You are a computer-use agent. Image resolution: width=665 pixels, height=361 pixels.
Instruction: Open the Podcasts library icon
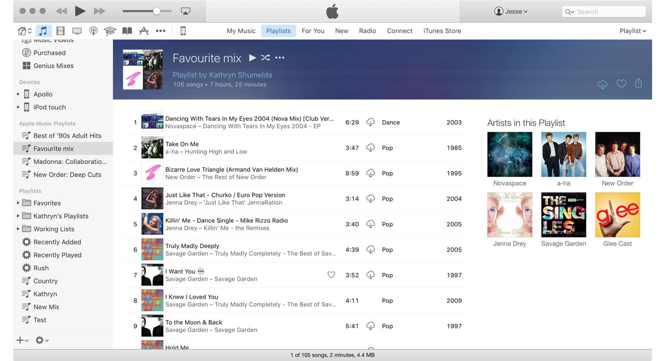tap(93, 31)
